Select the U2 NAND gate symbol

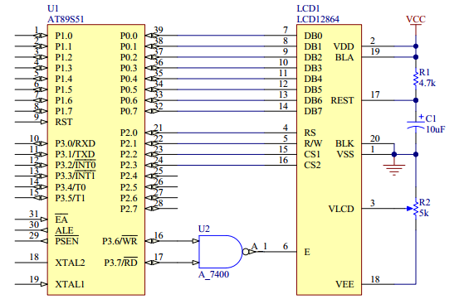click(221, 252)
